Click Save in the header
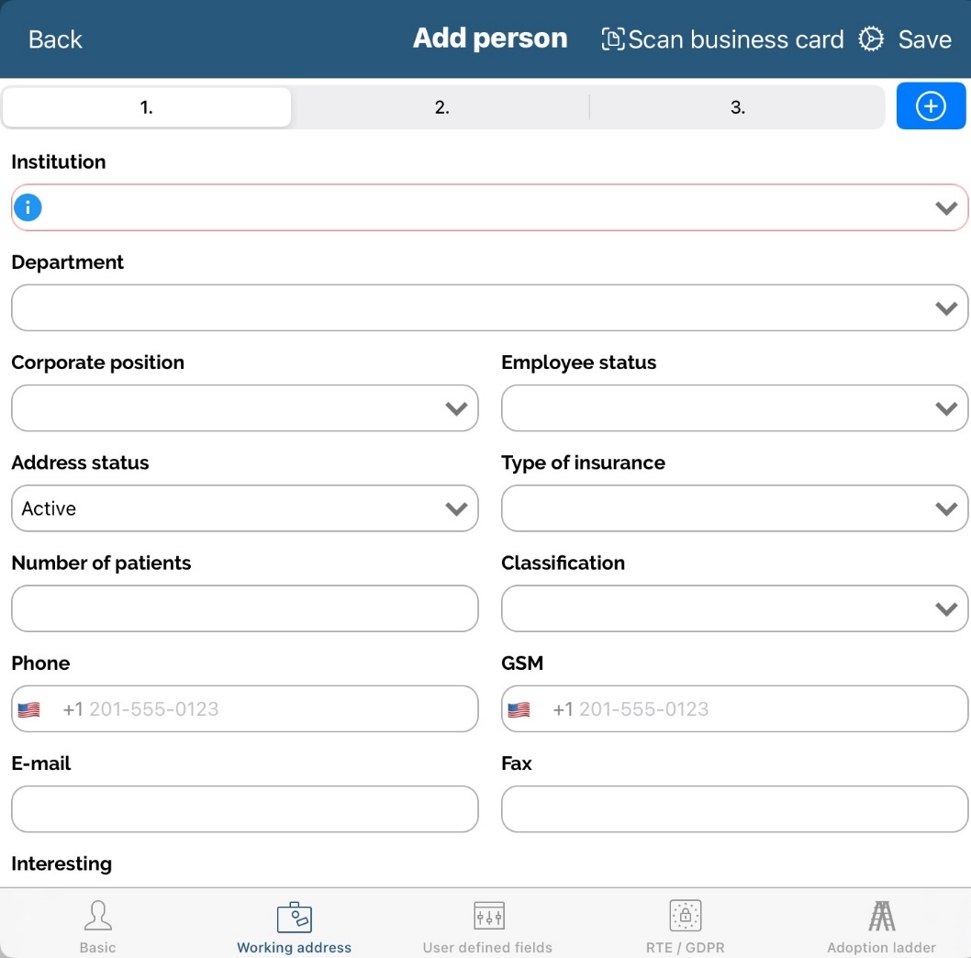Screen dimensions: 971x958 coord(924,39)
